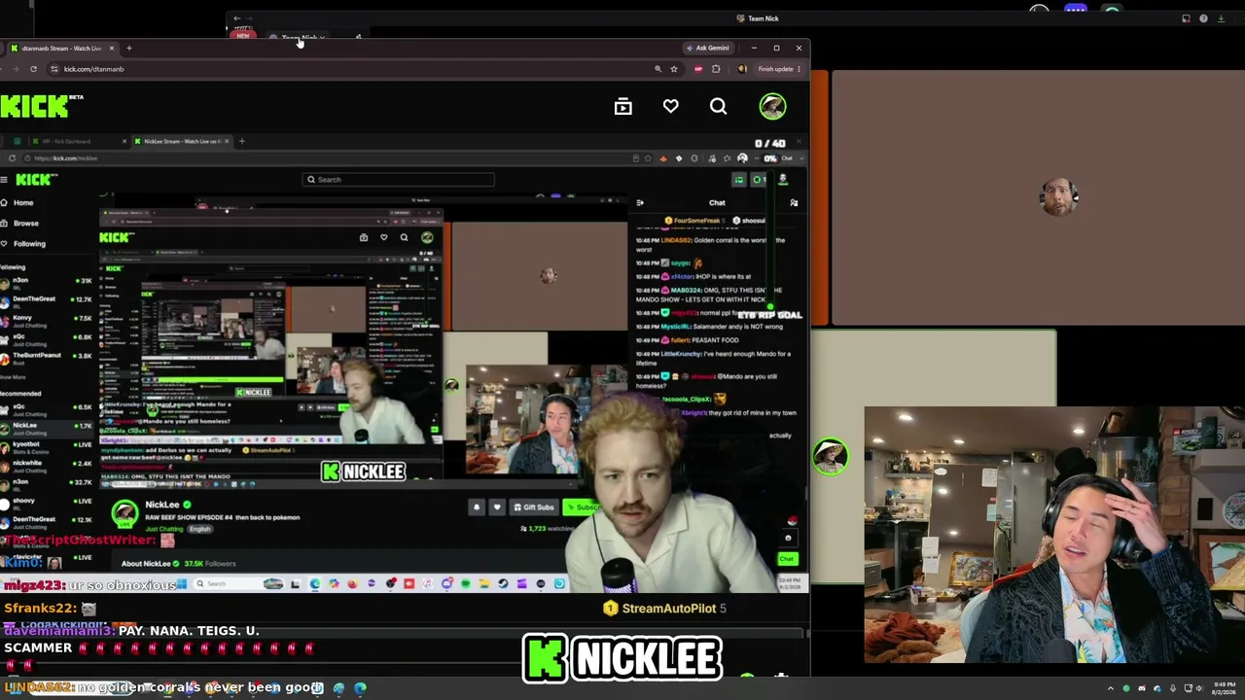Show hidden icons with the system tray chevron
Screen dimensions: 1245x700
click(1111, 688)
